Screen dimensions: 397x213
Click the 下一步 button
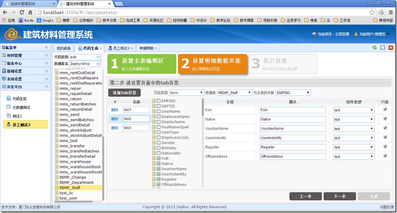click(339, 196)
